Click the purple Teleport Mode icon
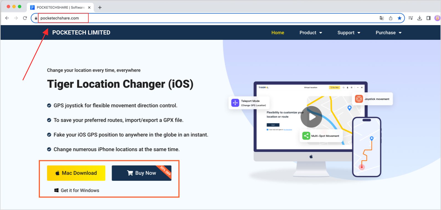Image resolution: width=441 pixels, height=210 pixels. 235,103
